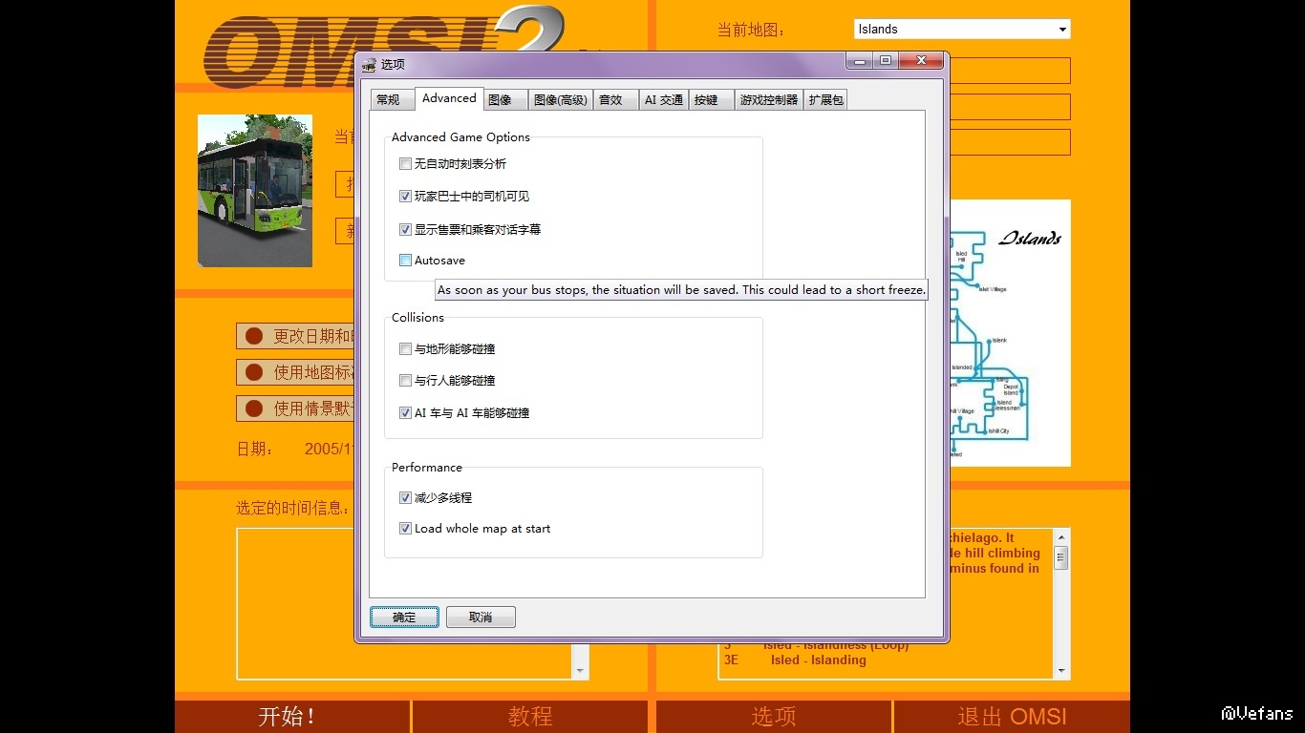Click the bus preview thumbnail

tap(255, 191)
